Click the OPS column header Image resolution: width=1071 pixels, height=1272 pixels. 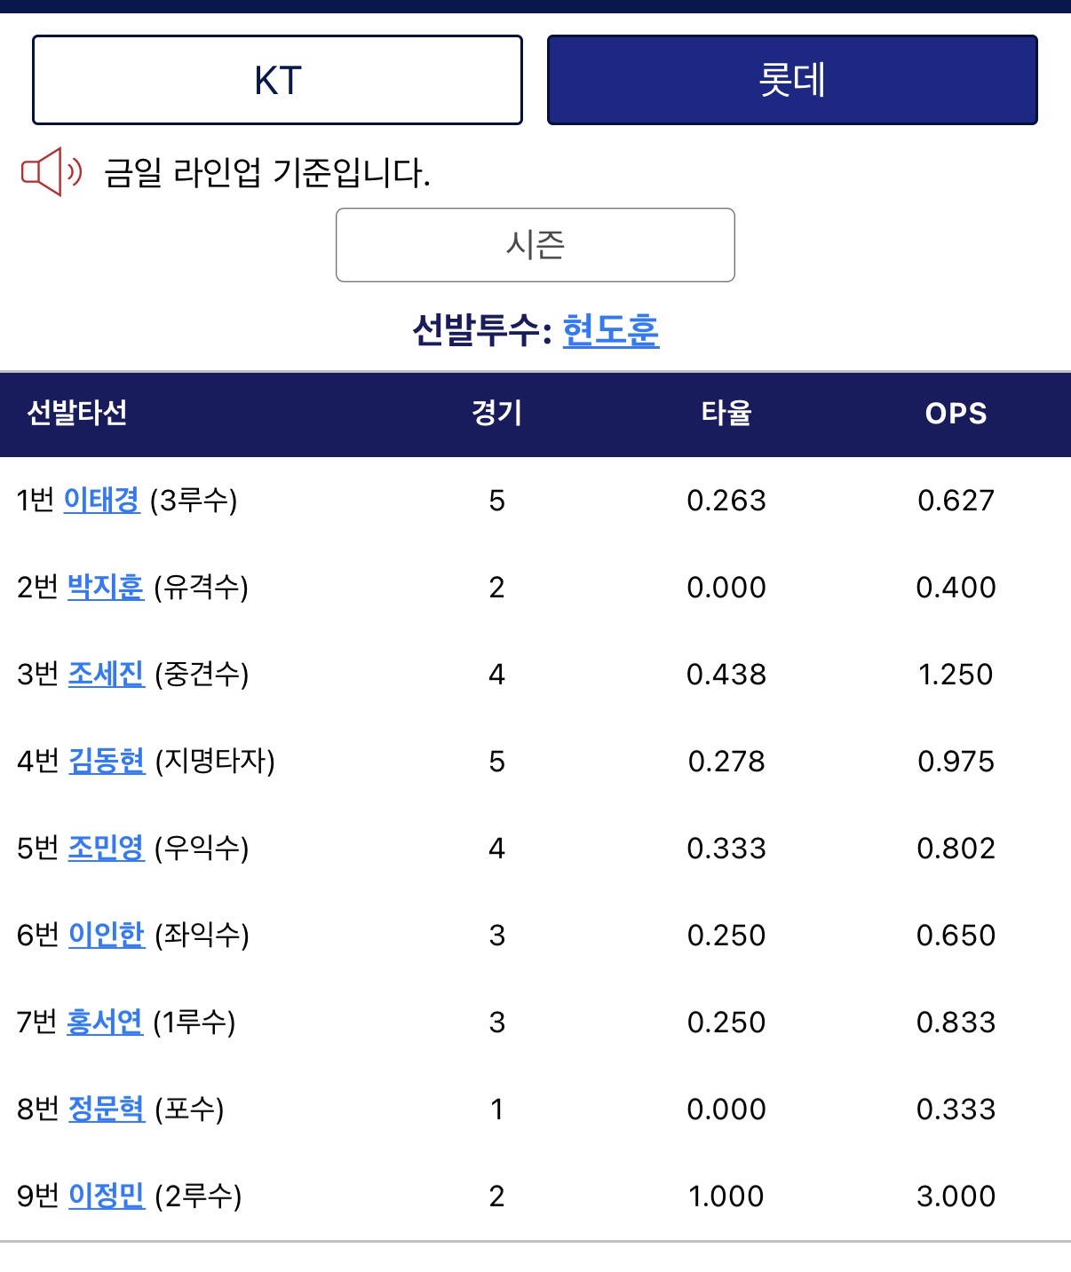(956, 413)
